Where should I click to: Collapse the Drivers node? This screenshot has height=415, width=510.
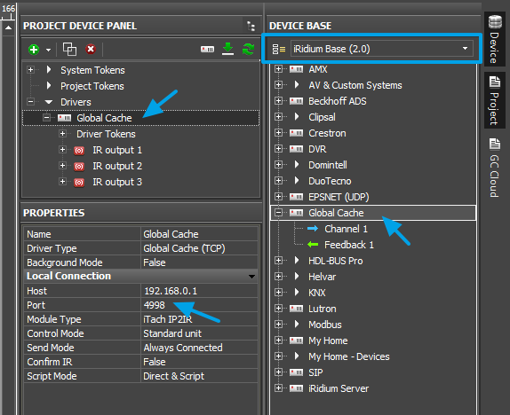coord(30,102)
